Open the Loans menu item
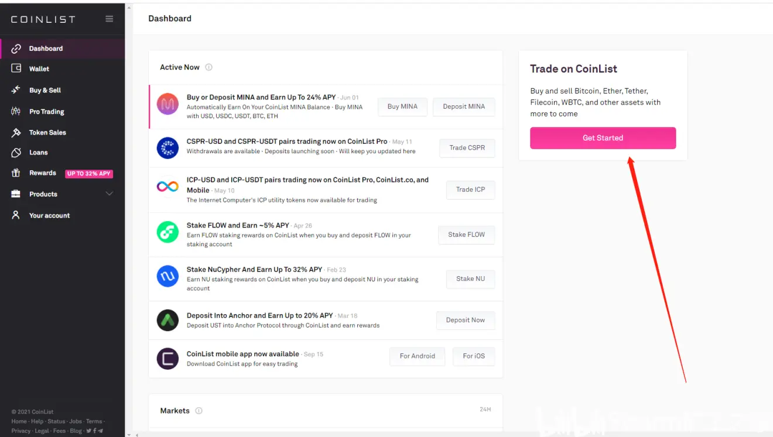 click(x=38, y=153)
